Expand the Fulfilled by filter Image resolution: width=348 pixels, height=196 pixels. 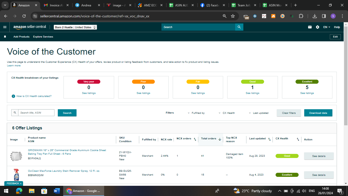196,113
